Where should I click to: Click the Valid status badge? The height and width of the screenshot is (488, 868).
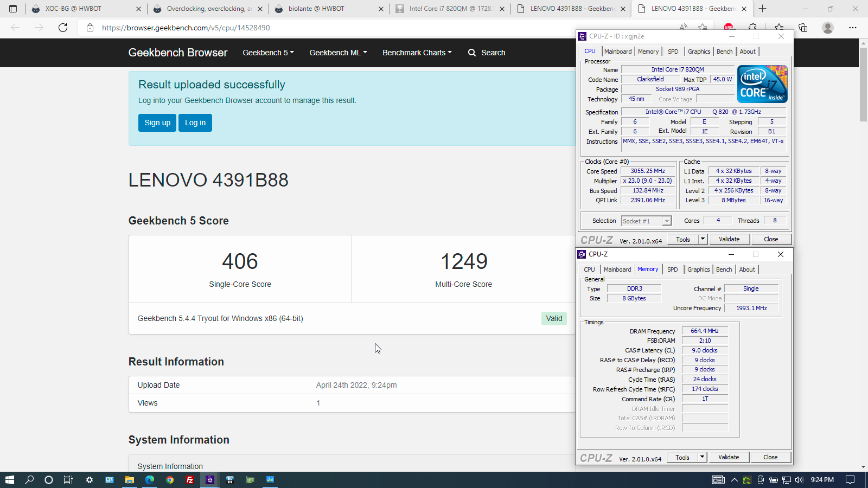point(554,318)
